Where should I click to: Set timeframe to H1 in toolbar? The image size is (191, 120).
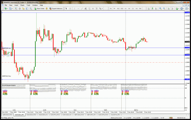coord(126,9)
